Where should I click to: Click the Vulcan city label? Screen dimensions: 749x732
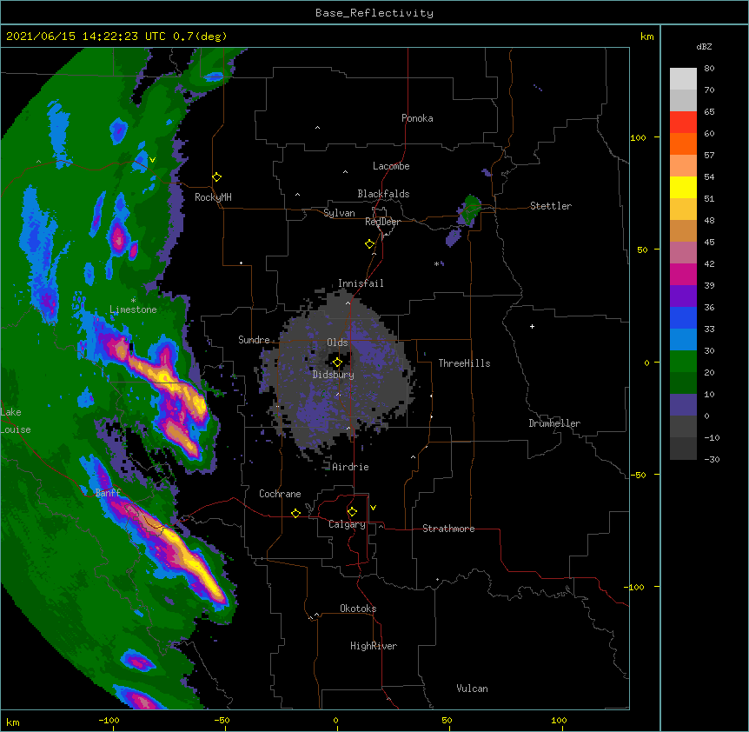(472, 689)
